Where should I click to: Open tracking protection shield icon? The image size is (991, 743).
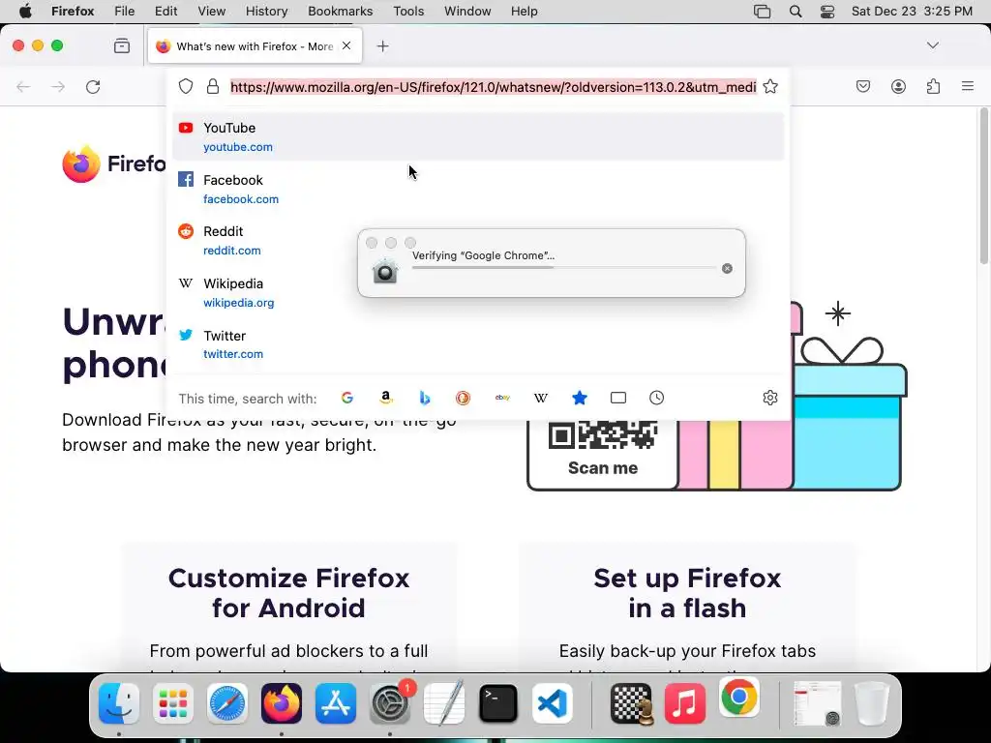click(186, 86)
